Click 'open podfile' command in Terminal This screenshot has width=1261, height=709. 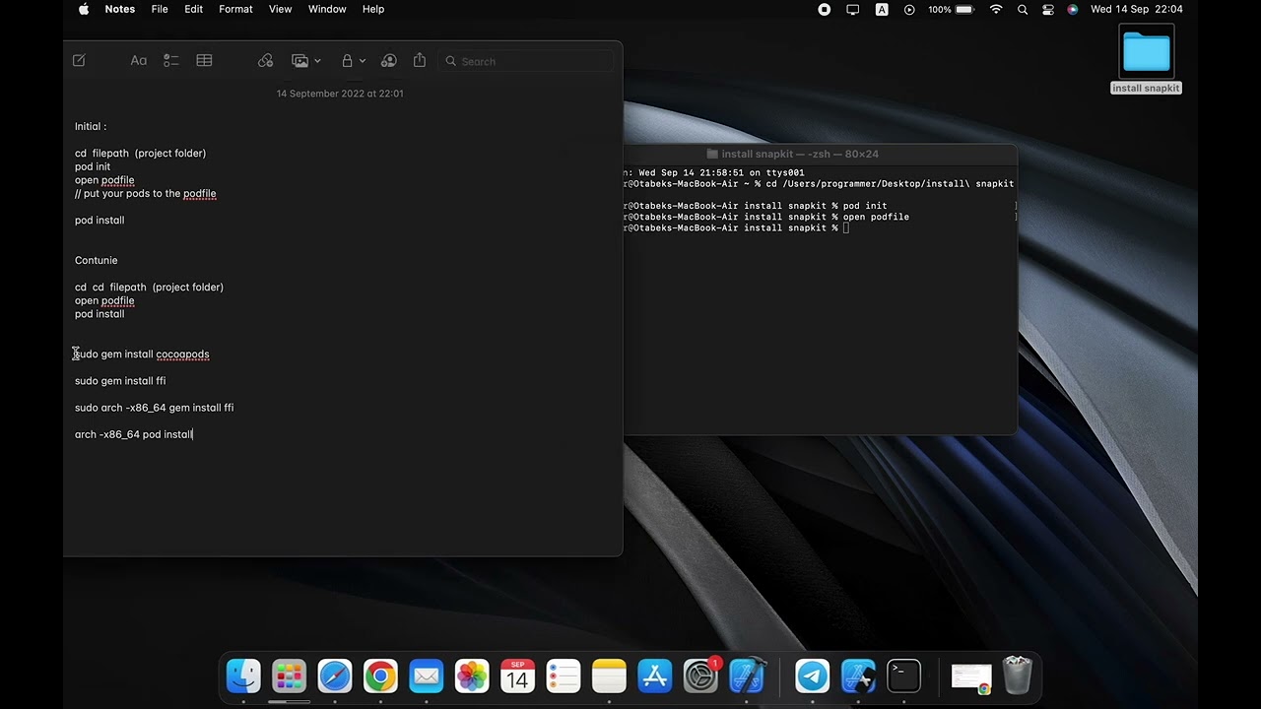(876, 217)
